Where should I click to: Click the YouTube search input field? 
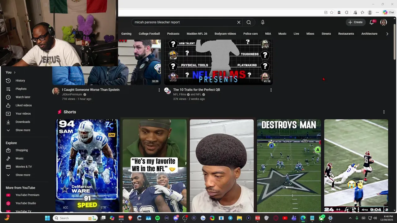pos(184,22)
